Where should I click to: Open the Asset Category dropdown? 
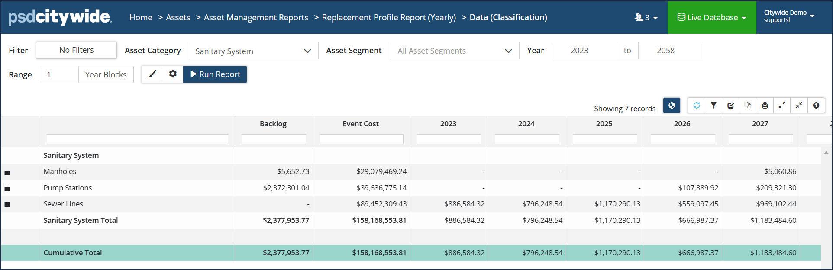click(253, 51)
